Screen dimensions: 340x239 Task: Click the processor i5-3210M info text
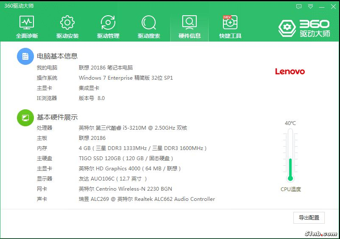133,128
